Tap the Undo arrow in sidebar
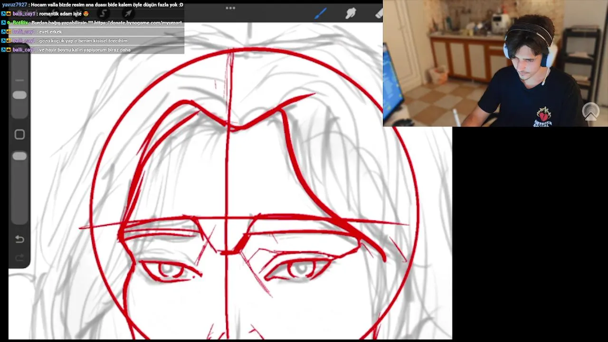608x342 pixels. point(19,239)
